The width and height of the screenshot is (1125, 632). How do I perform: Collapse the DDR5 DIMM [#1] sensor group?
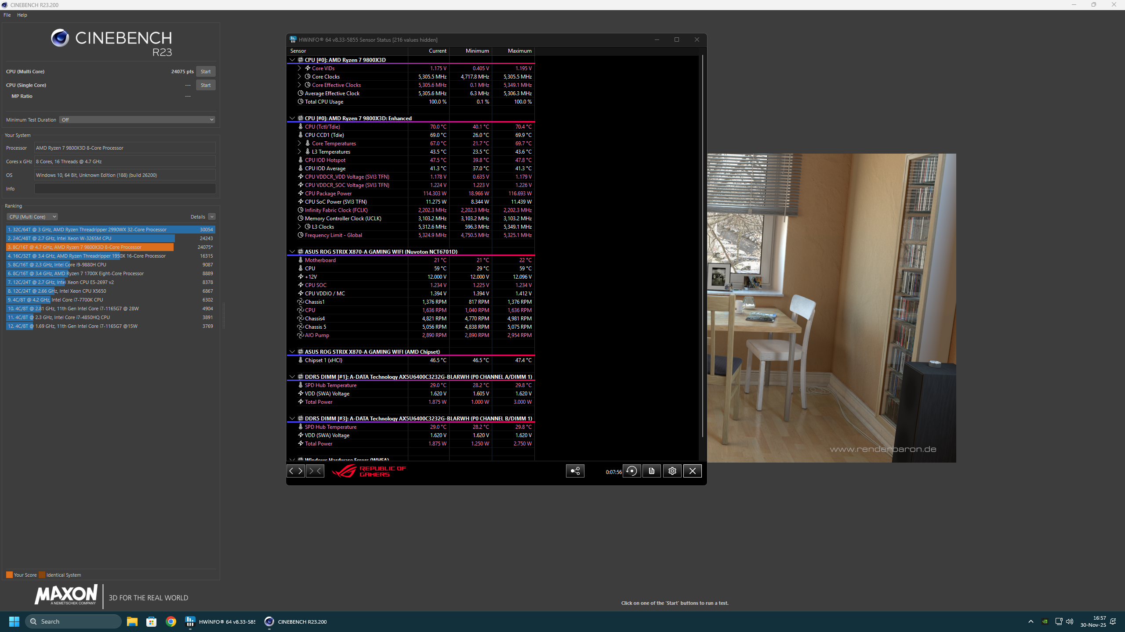click(x=292, y=377)
